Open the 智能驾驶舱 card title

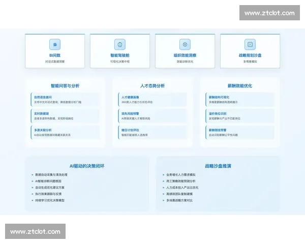120,55
